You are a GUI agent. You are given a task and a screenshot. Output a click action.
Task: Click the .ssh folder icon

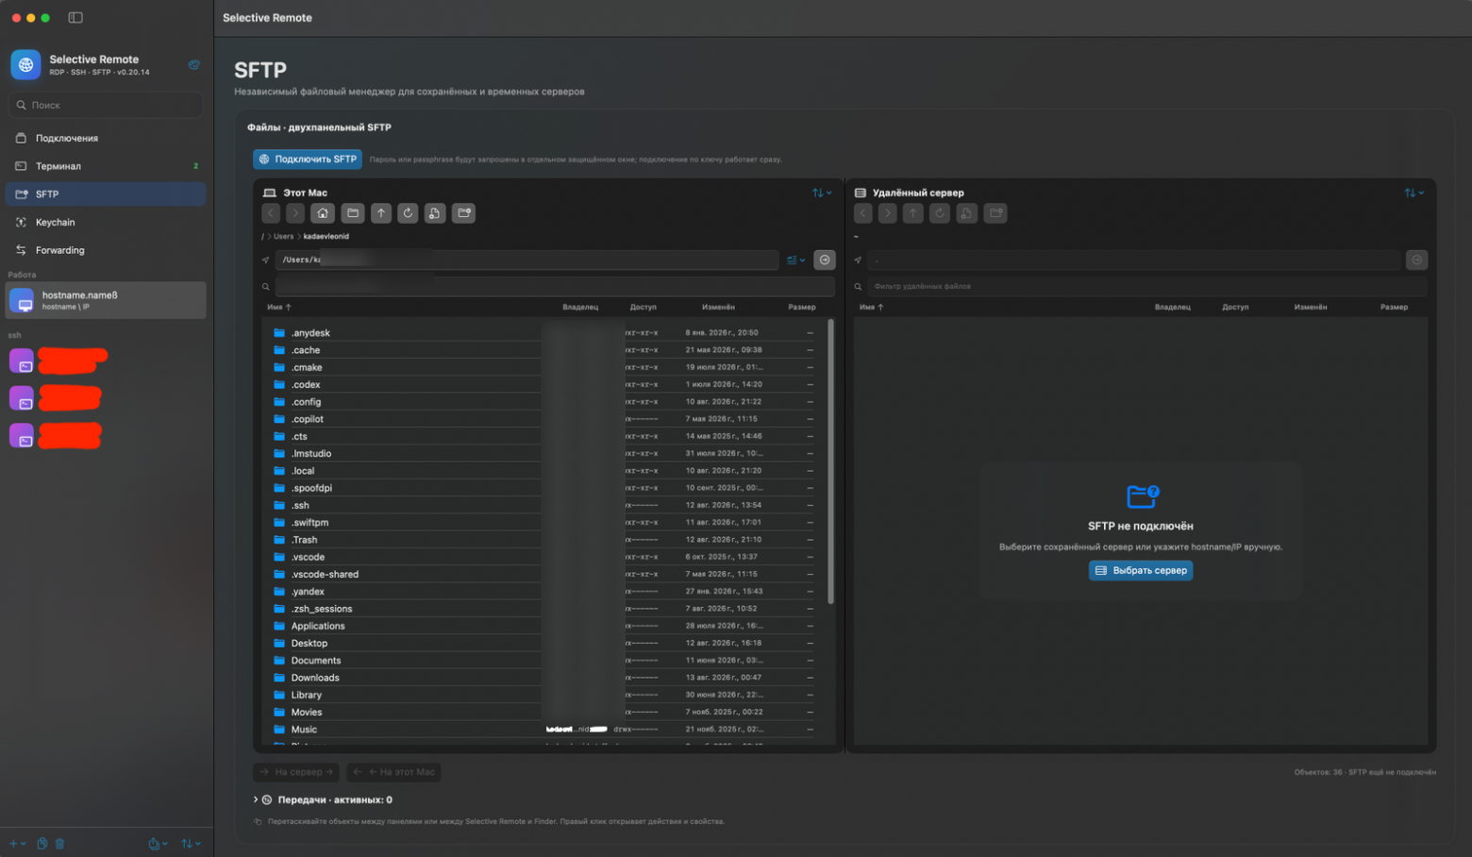click(279, 505)
